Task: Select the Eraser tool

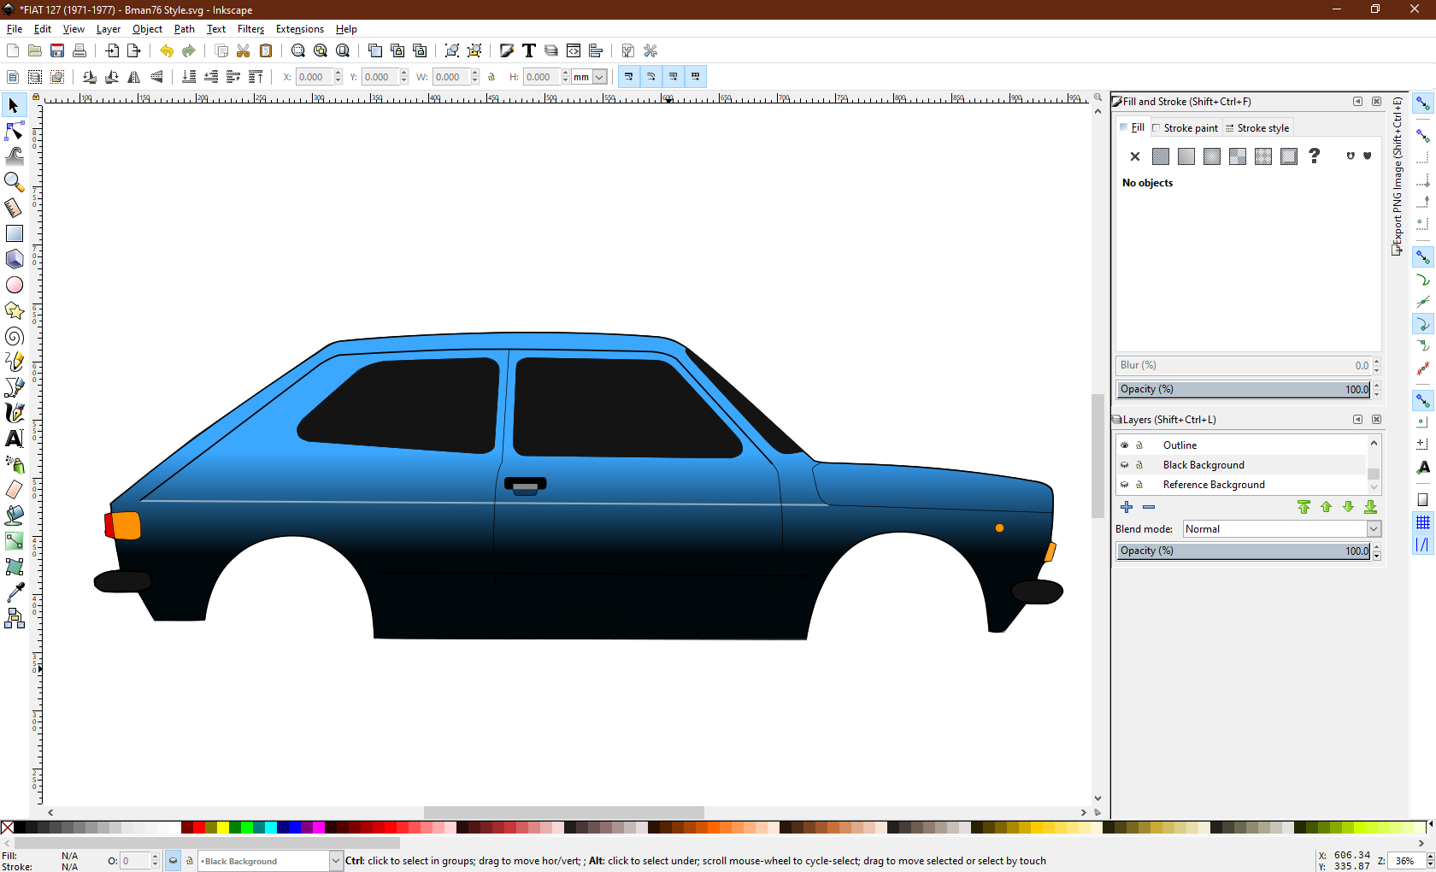Action: point(14,490)
